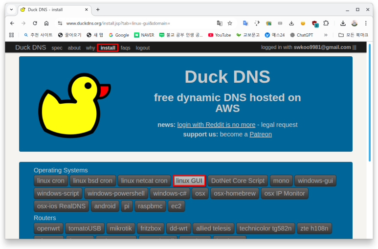Select the ec2 button
Screen dimensions: 378x249
(176, 206)
